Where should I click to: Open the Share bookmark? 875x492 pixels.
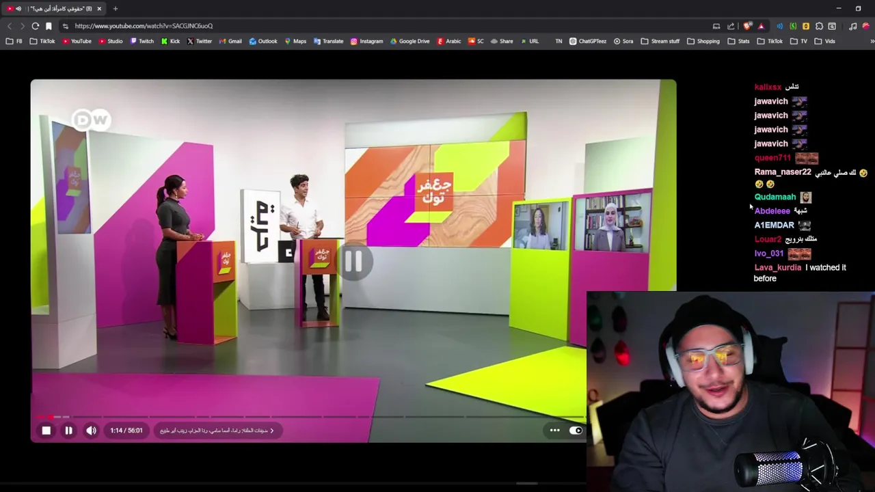coord(502,41)
